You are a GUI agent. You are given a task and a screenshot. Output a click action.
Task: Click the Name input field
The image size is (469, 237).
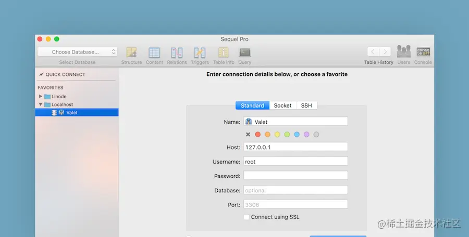[x=295, y=122]
